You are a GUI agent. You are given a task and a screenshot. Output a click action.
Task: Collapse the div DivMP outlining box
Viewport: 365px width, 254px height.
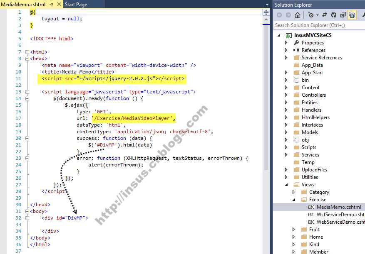point(27,218)
